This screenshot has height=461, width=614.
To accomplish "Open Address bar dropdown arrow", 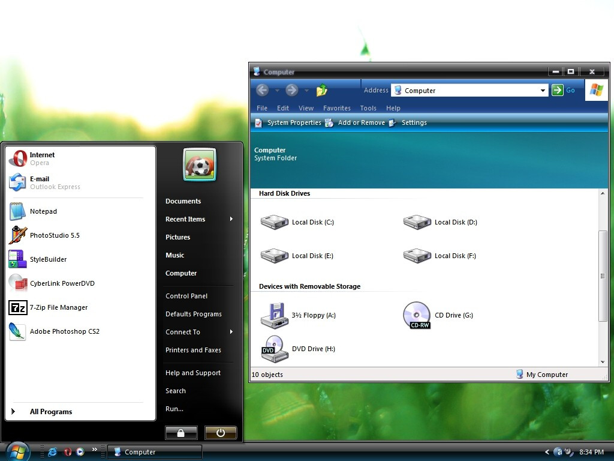I will (x=543, y=91).
